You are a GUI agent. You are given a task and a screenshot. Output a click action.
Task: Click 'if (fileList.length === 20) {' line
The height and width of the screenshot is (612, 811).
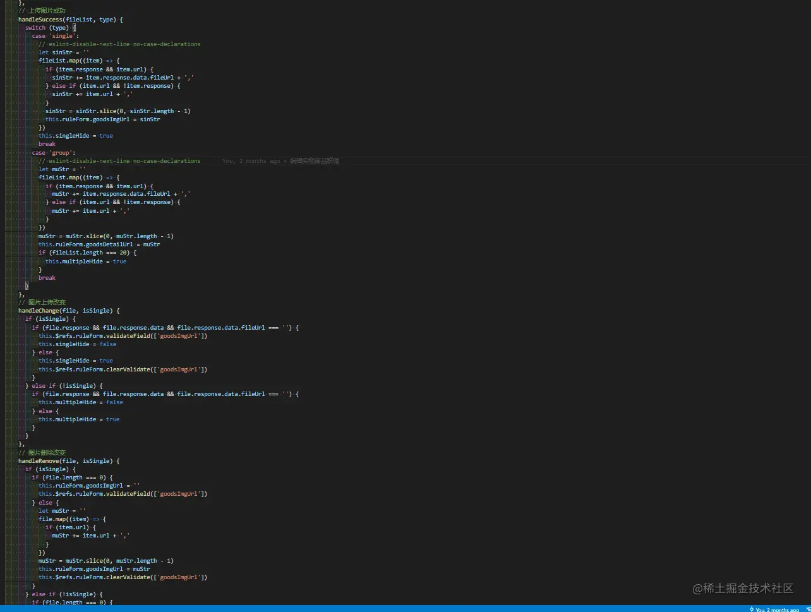click(87, 253)
